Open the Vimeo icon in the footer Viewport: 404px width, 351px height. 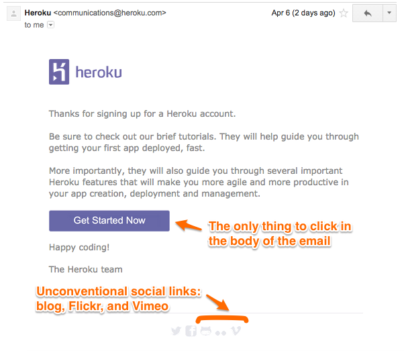click(x=236, y=331)
